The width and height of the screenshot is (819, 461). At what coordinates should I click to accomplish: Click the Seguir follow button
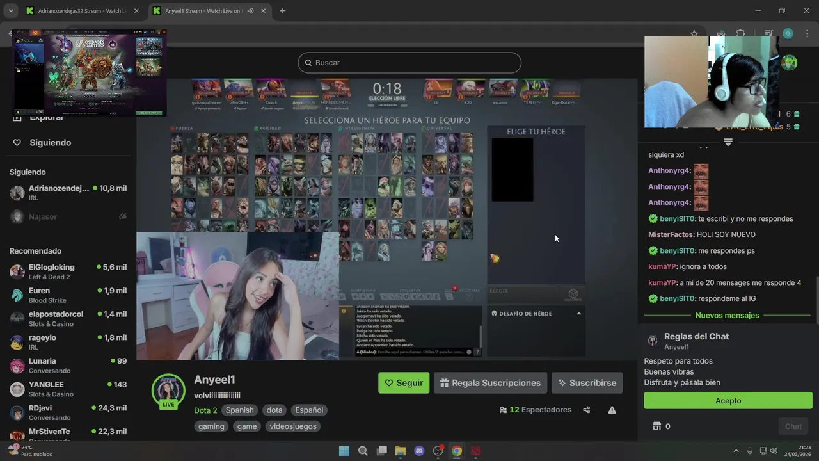click(404, 383)
